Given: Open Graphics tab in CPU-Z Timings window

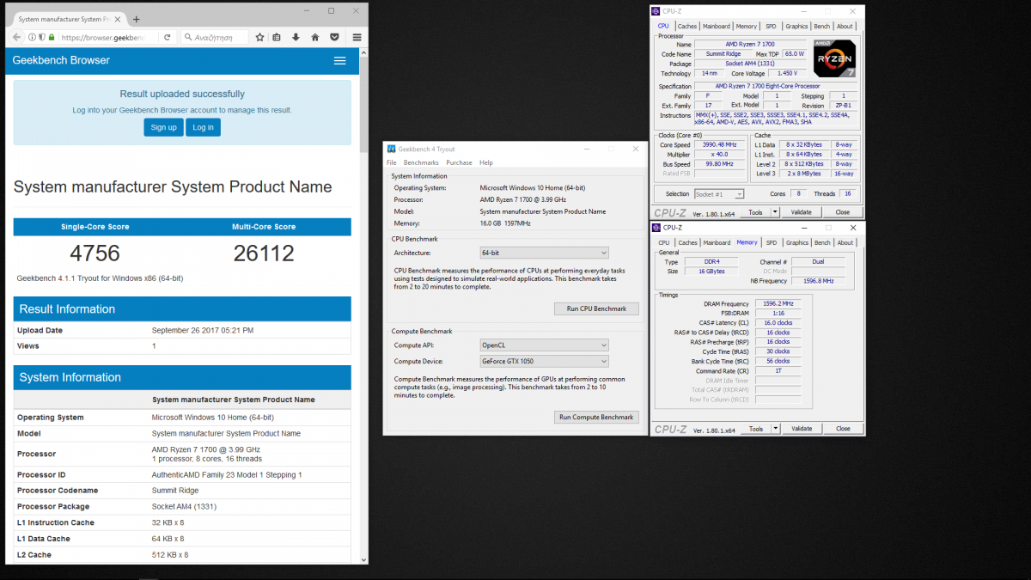Looking at the screenshot, I should (x=796, y=243).
